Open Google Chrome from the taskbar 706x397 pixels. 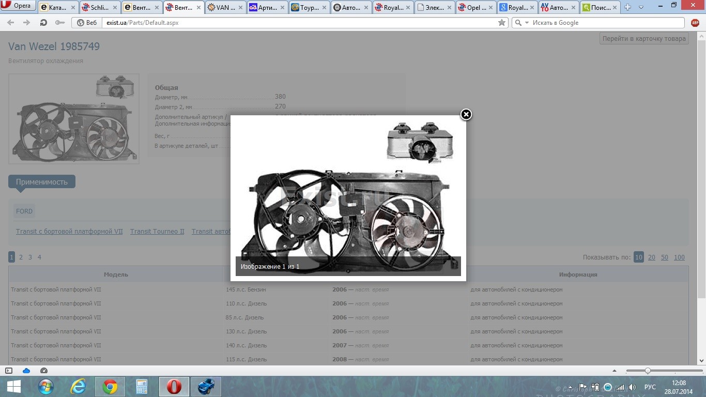tap(110, 387)
